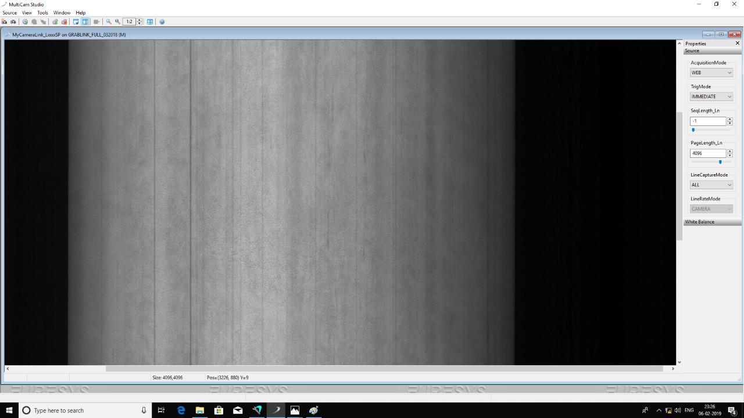Click the taskbar search box
The height and width of the screenshot is (418, 744).
click(x=85, y=410)
